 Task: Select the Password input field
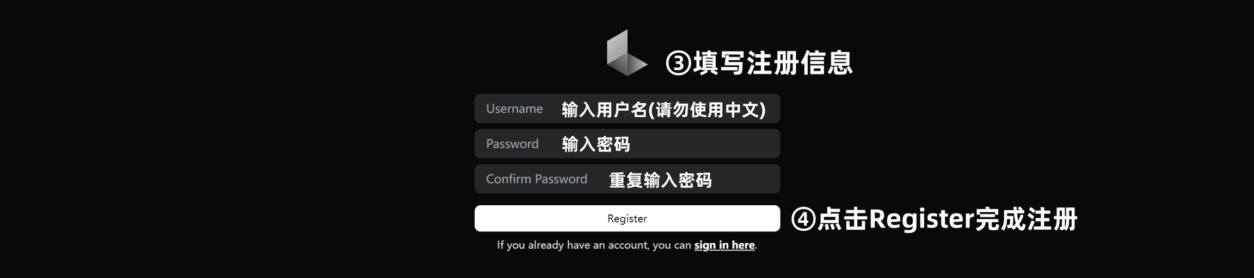pyautogui.click(x=627, y=144)
